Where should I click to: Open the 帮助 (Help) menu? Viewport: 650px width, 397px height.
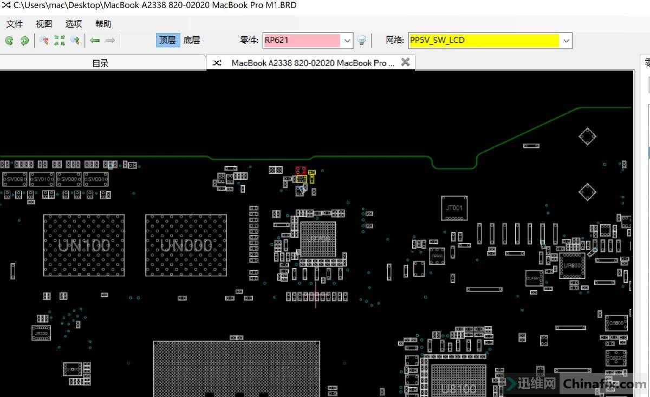(x=103, y=24)
